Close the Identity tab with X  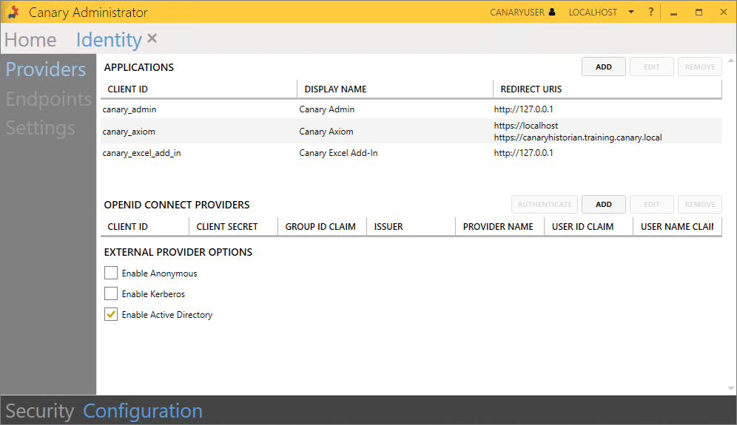coord(152,38)
